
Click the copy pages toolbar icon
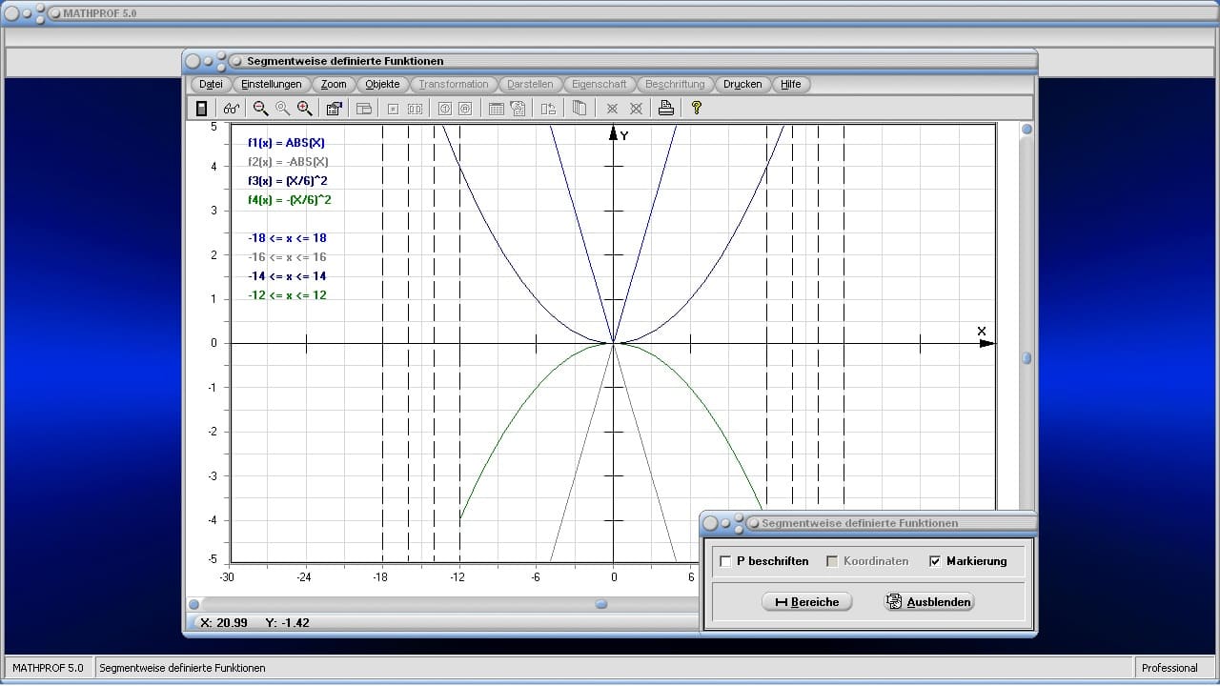pyautogui.click(x=579, y=109)
